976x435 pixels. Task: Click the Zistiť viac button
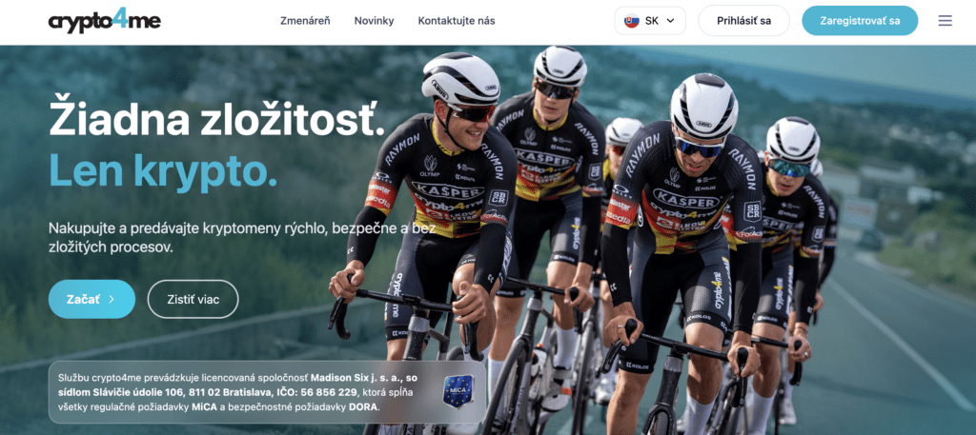coord(193,299)
